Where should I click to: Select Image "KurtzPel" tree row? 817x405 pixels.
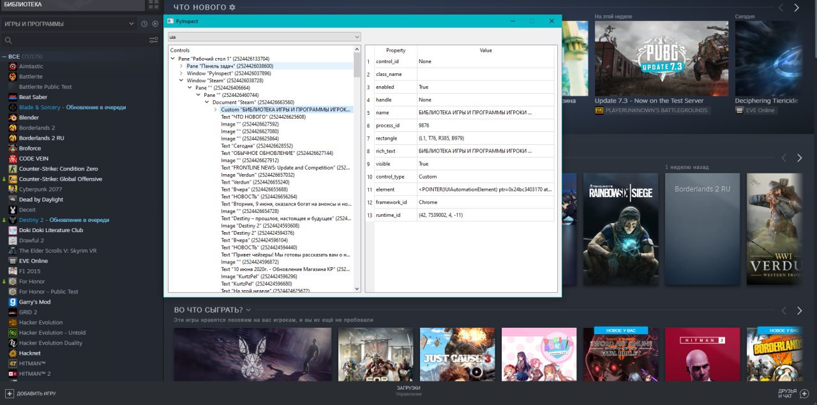259,277
